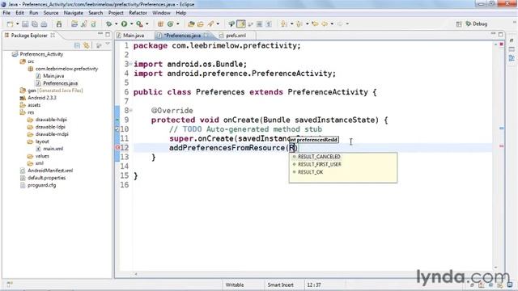The width and height of the screenshot is (518, 291).
Task: Open the Refactor menu
Action: pyautogui.click(x=138, y=13)
